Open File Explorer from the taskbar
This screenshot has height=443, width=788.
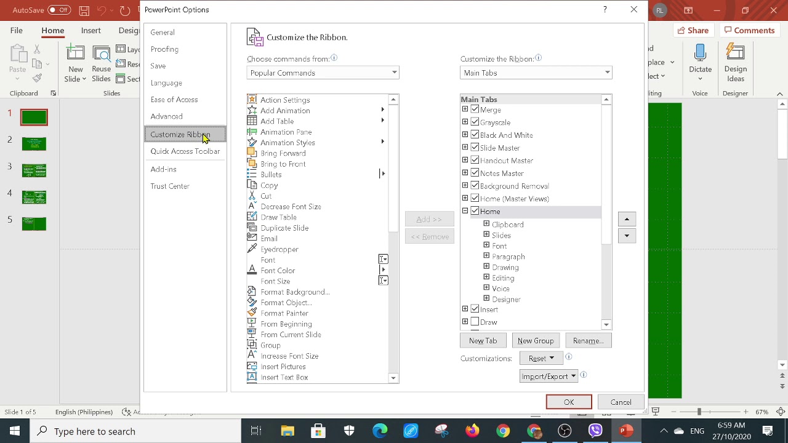click(287, 431)
